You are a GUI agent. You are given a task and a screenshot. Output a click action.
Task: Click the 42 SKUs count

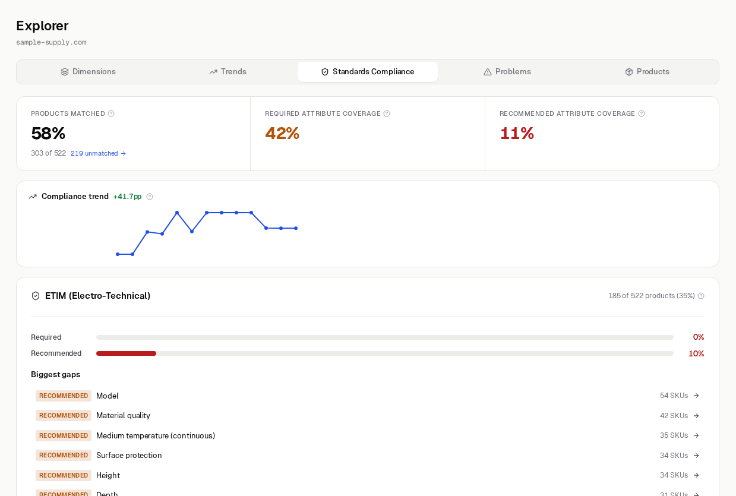click(x=674, y=416)
